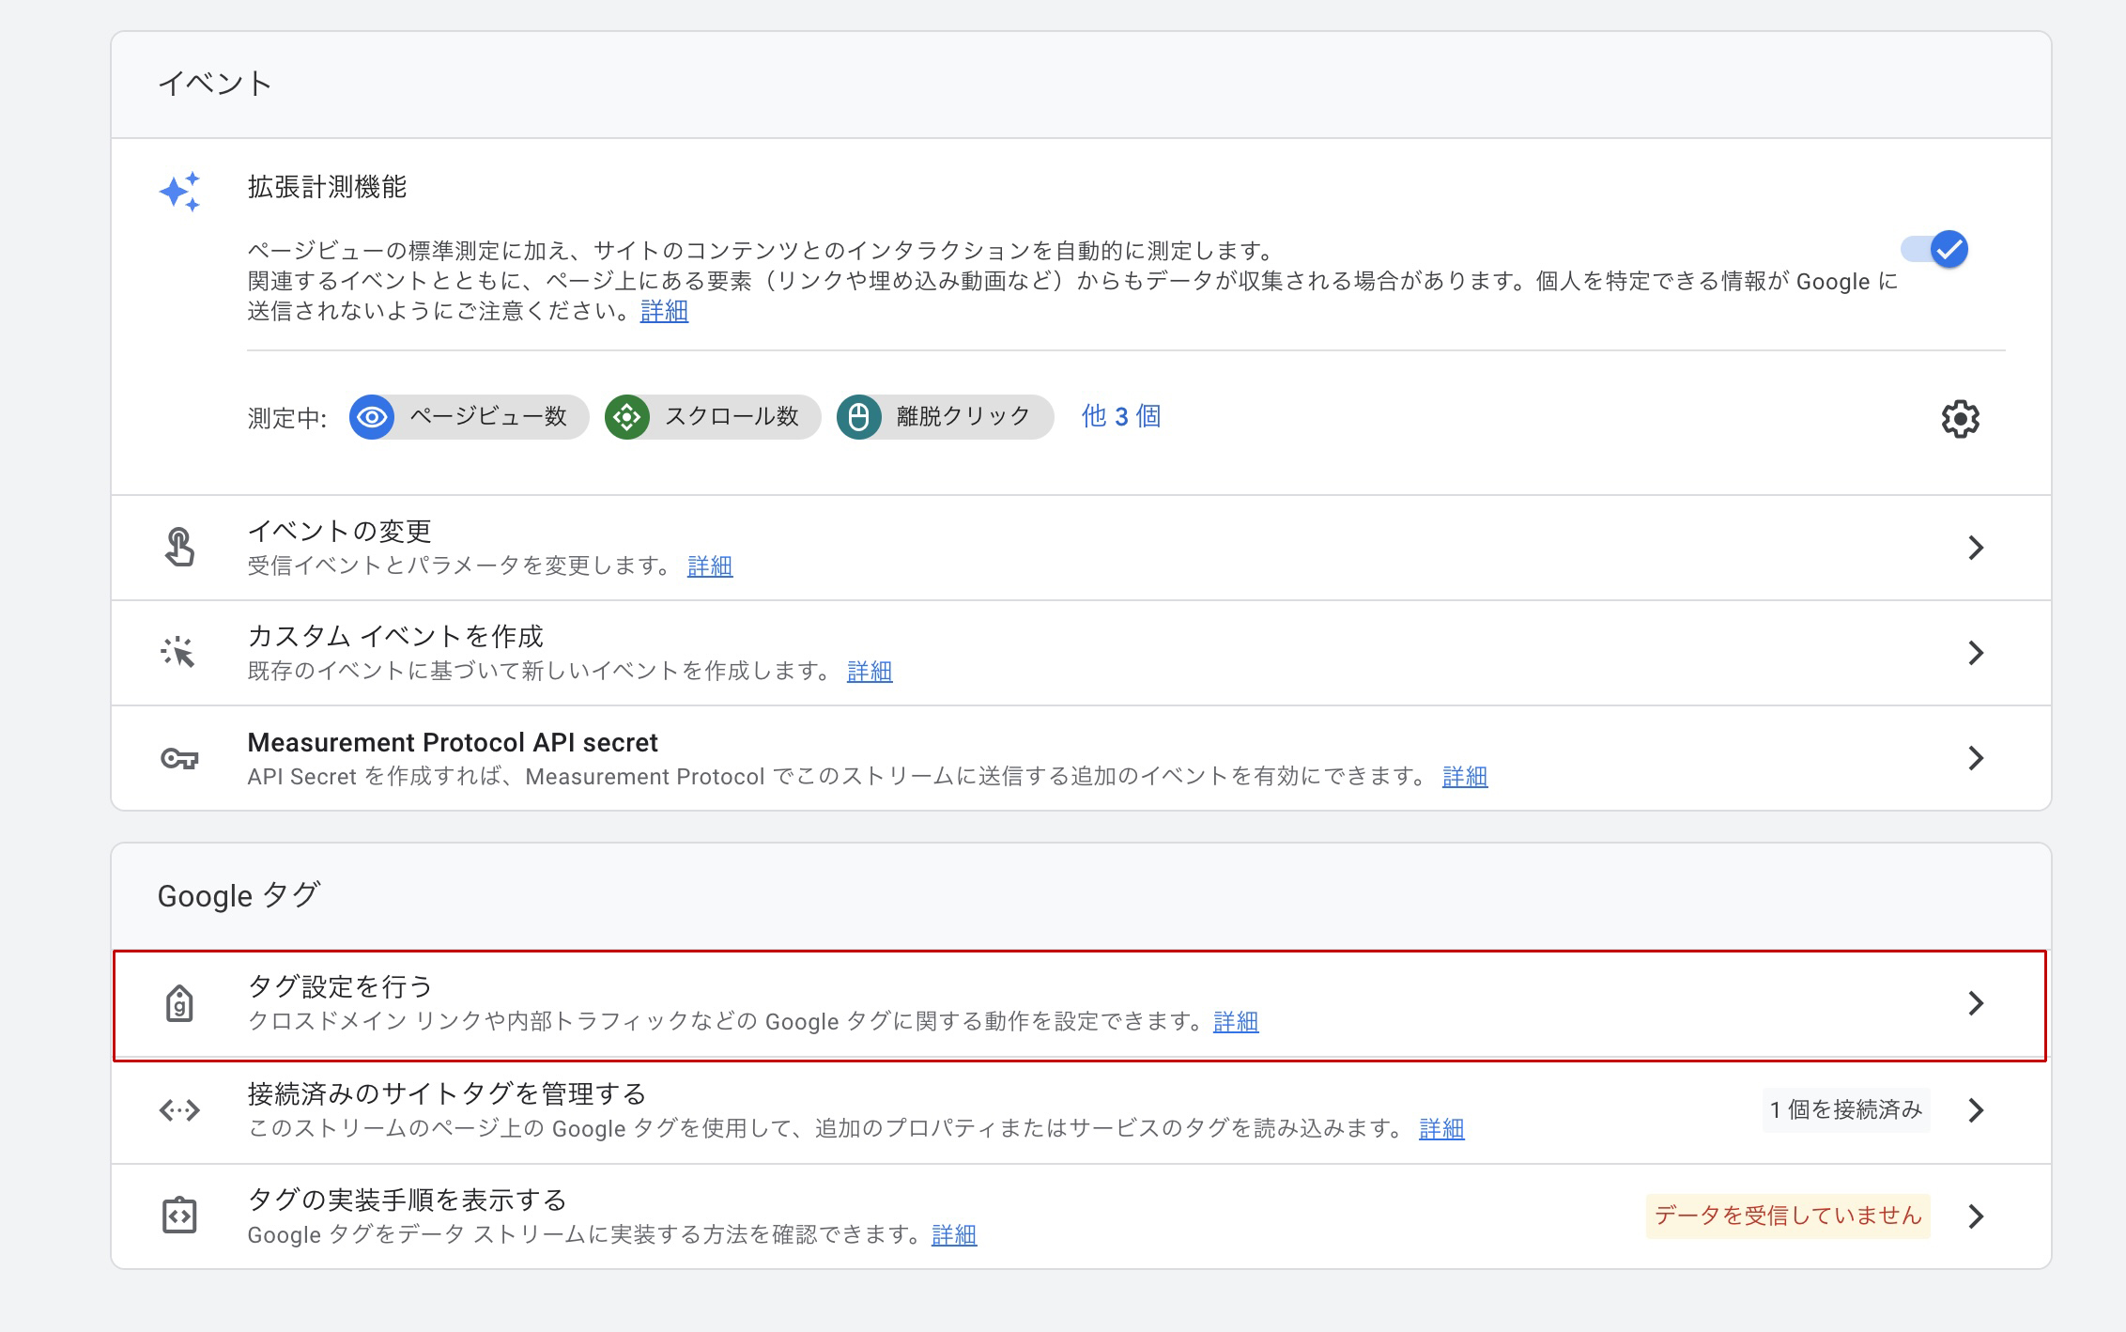This screenshot has height=1332, width=2126.
Task: Open 詳細 link for Measurement Protocol description
Action: 1465,776
